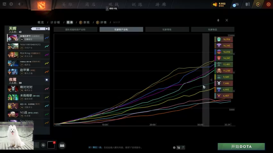Select the 啊对对对 player row

click(x=25, y=89)
